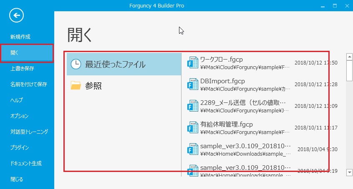Select 上書き保存 in the sidebar
Viewport: 353px width, 189px height.
click(x=22, y=69)
